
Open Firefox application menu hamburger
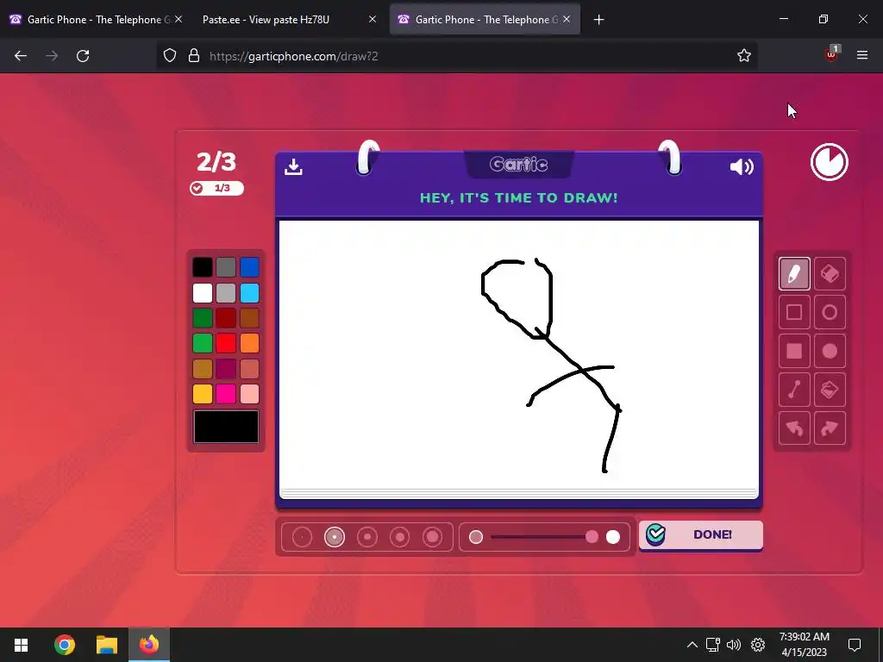862,55
